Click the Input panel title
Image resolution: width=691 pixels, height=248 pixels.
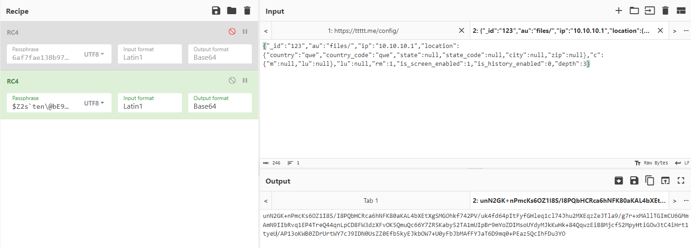pos(275,11)
